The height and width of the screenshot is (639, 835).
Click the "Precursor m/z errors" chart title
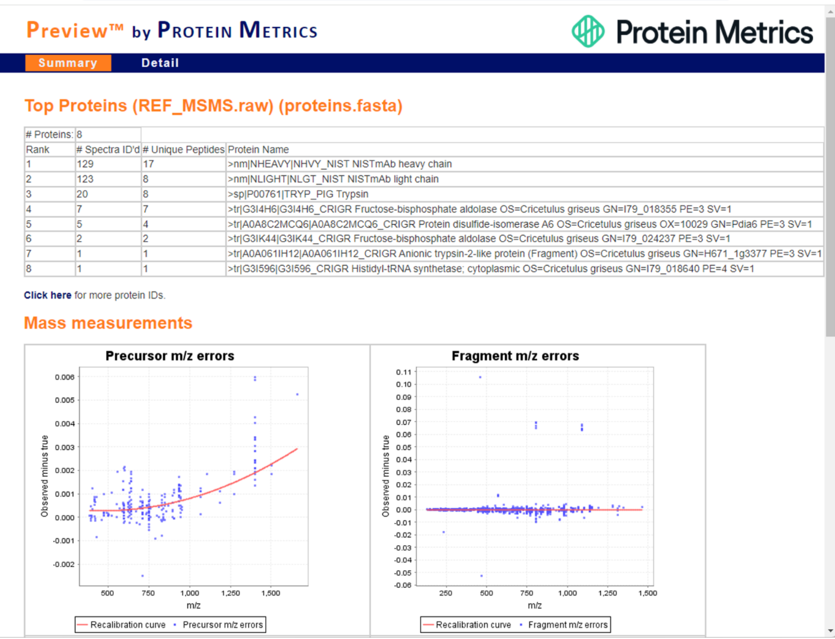[x=170, y=356]
